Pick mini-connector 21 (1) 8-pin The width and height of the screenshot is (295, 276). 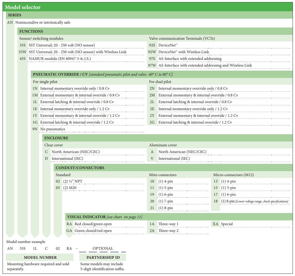(x=165, y=208)
